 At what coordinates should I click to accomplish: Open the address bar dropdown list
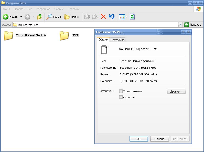tap(180, 25)
